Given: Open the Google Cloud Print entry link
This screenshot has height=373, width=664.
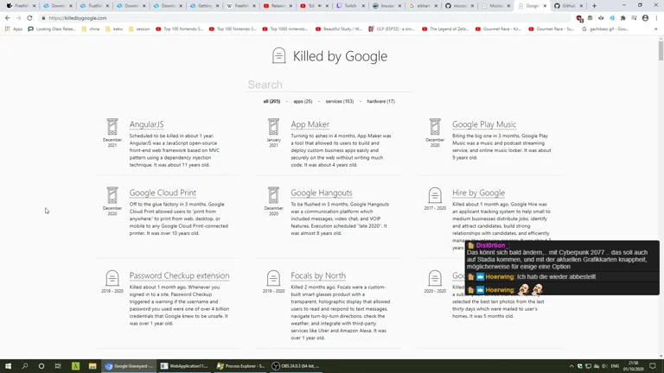Looking at the screenshot, I should (163, 193).
